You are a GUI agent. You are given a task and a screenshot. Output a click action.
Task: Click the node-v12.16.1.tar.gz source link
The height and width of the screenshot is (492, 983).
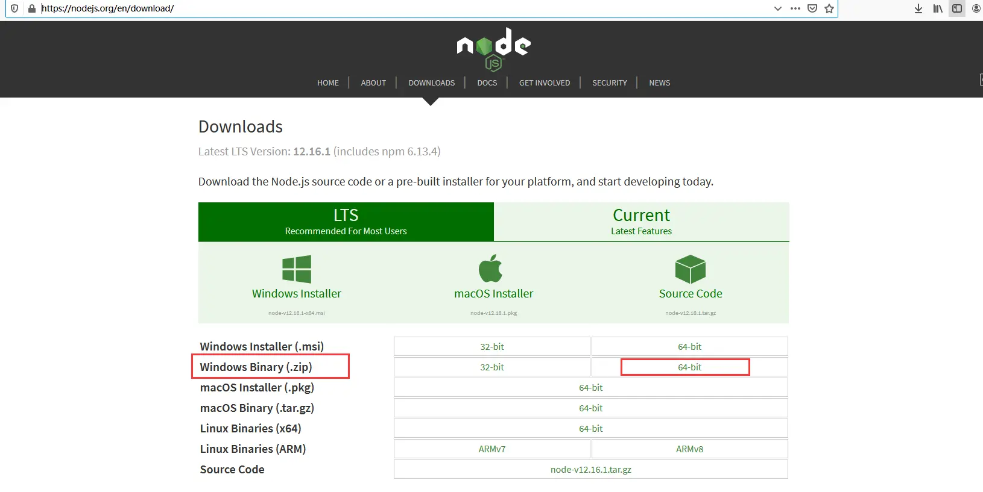pyautogui.click(x=591, y=469)
